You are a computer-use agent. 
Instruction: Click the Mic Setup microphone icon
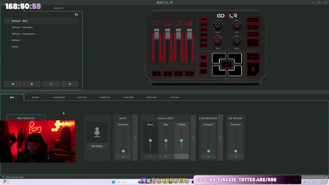(x=97, y=132)
